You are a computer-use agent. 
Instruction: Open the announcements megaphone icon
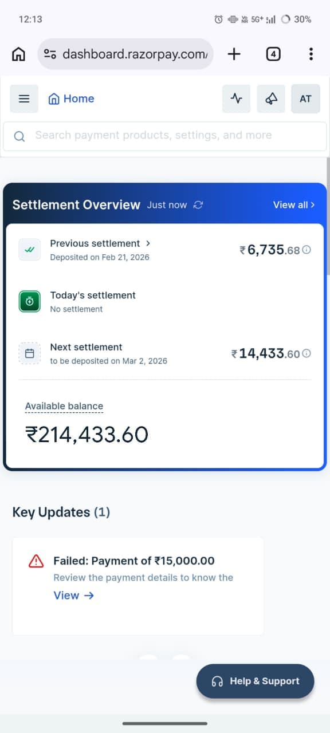point(271,98)
